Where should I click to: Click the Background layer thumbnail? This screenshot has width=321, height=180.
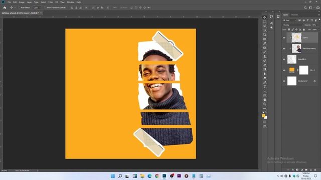(x=292, y=81)
